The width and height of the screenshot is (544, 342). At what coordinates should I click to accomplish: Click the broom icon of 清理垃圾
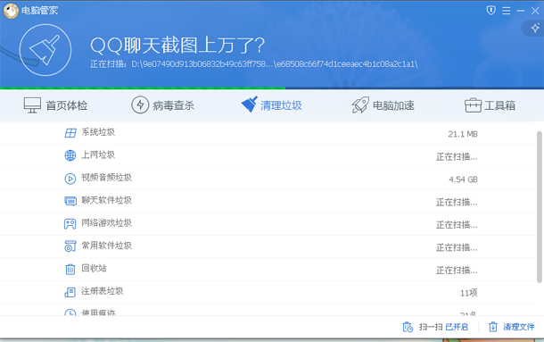pos(249,104)
